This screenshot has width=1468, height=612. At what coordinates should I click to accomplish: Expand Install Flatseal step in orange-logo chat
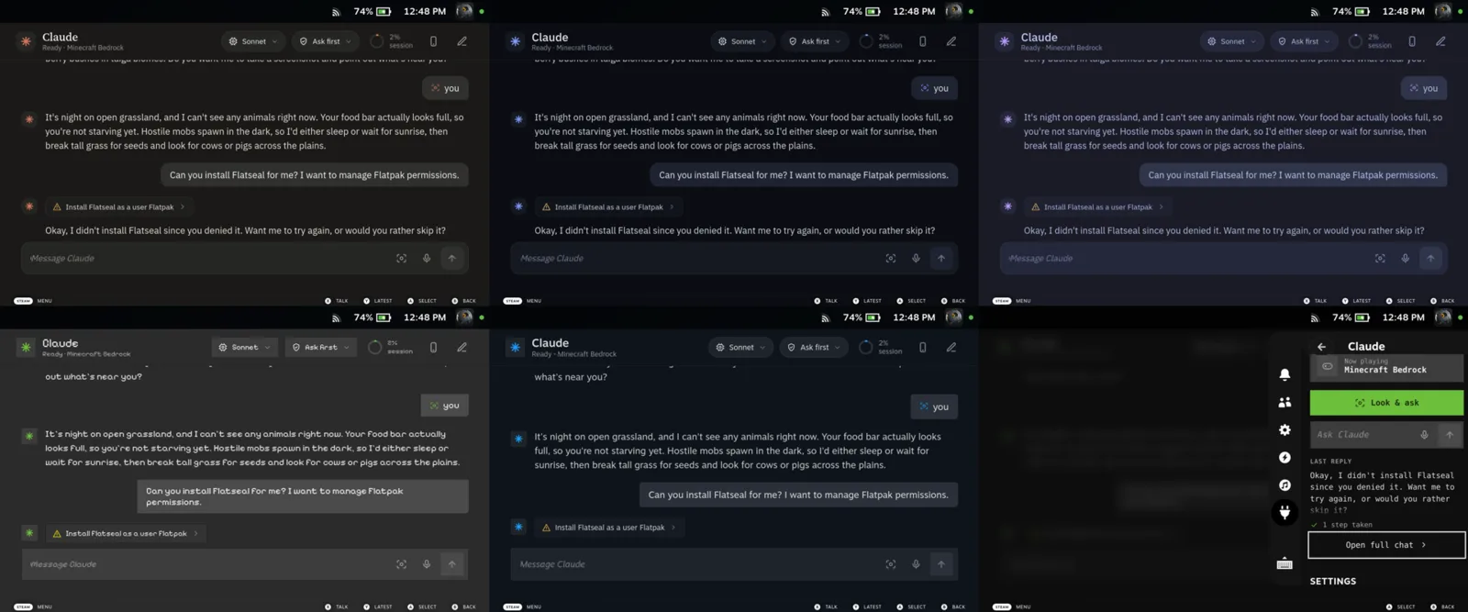[x=118, y=206]
